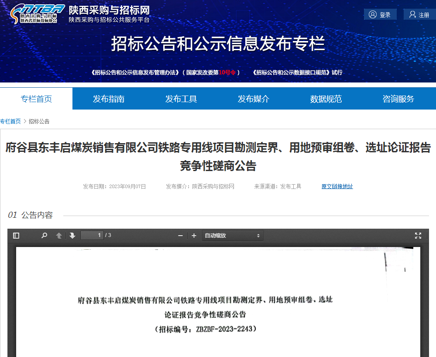This screenshot has height=357, width=436.
Task: Open the 发布工具 menu item
Action: pyautogui.click(x=181, y=99)
